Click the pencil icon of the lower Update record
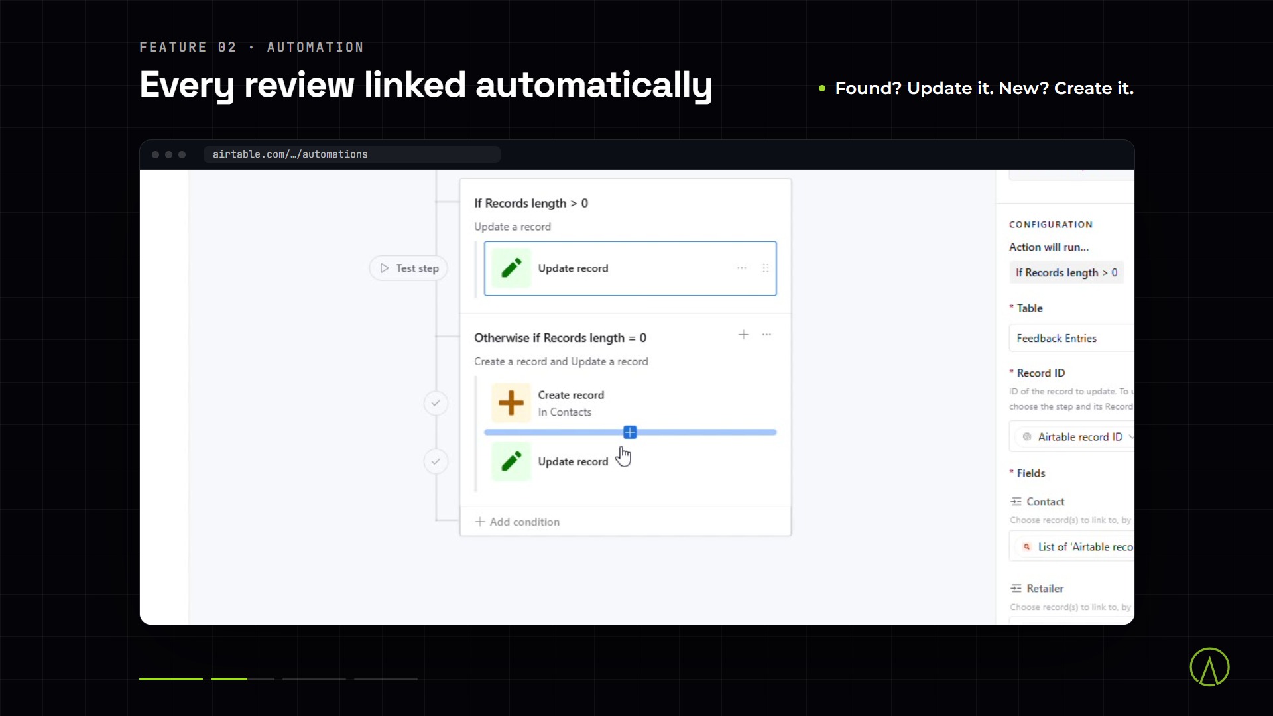The height and width of the screenshot is (716, 1273). pyautogui.click(x=511, y=461)
